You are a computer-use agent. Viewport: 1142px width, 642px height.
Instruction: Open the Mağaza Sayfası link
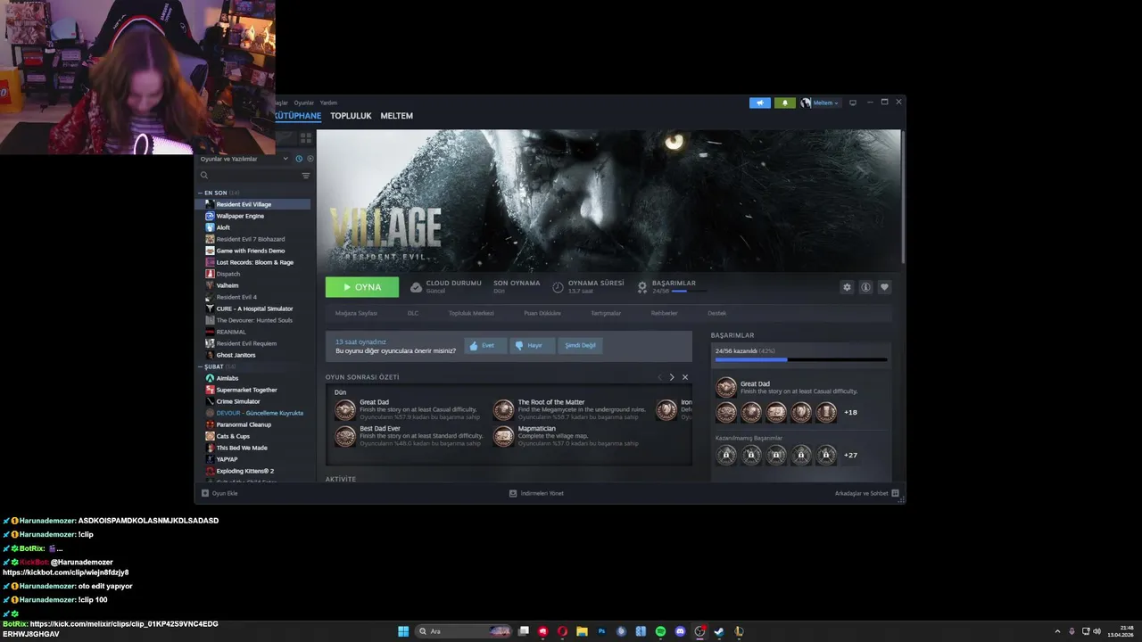tap(356, 313)
